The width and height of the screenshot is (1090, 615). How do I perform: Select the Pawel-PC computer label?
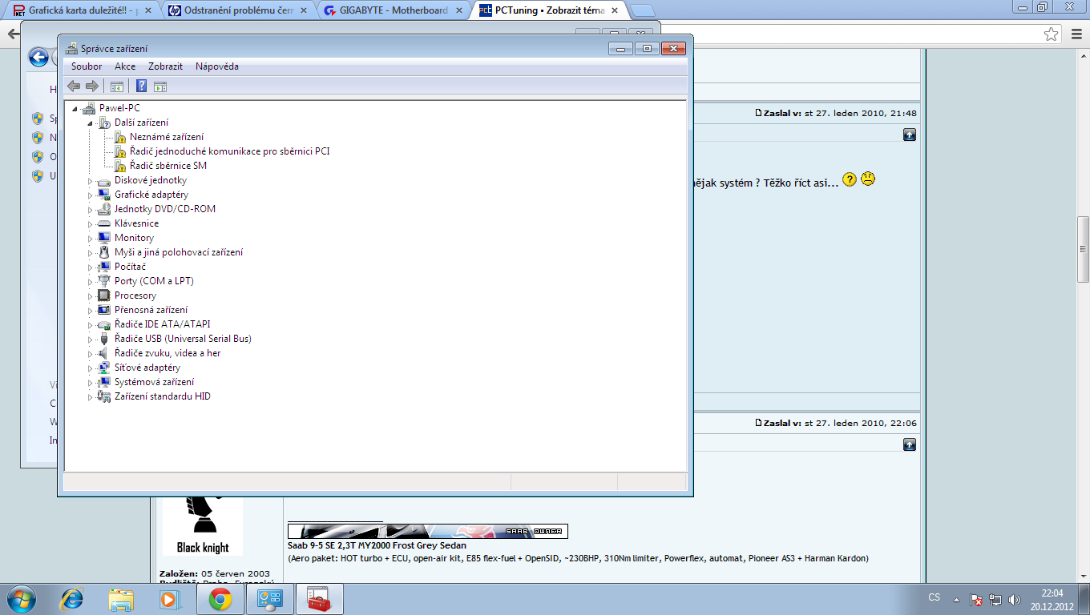pos(120,108)
